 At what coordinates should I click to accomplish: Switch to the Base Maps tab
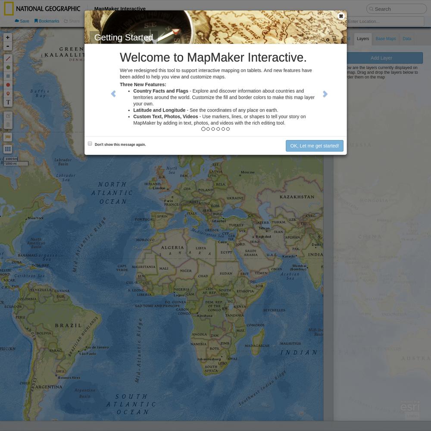[x=386, y=39]
